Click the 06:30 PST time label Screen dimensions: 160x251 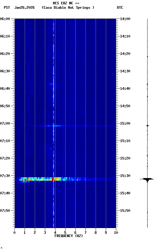pos(5,71)
